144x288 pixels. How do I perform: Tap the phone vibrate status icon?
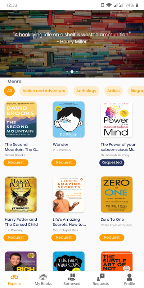click(x=103, y=5)
